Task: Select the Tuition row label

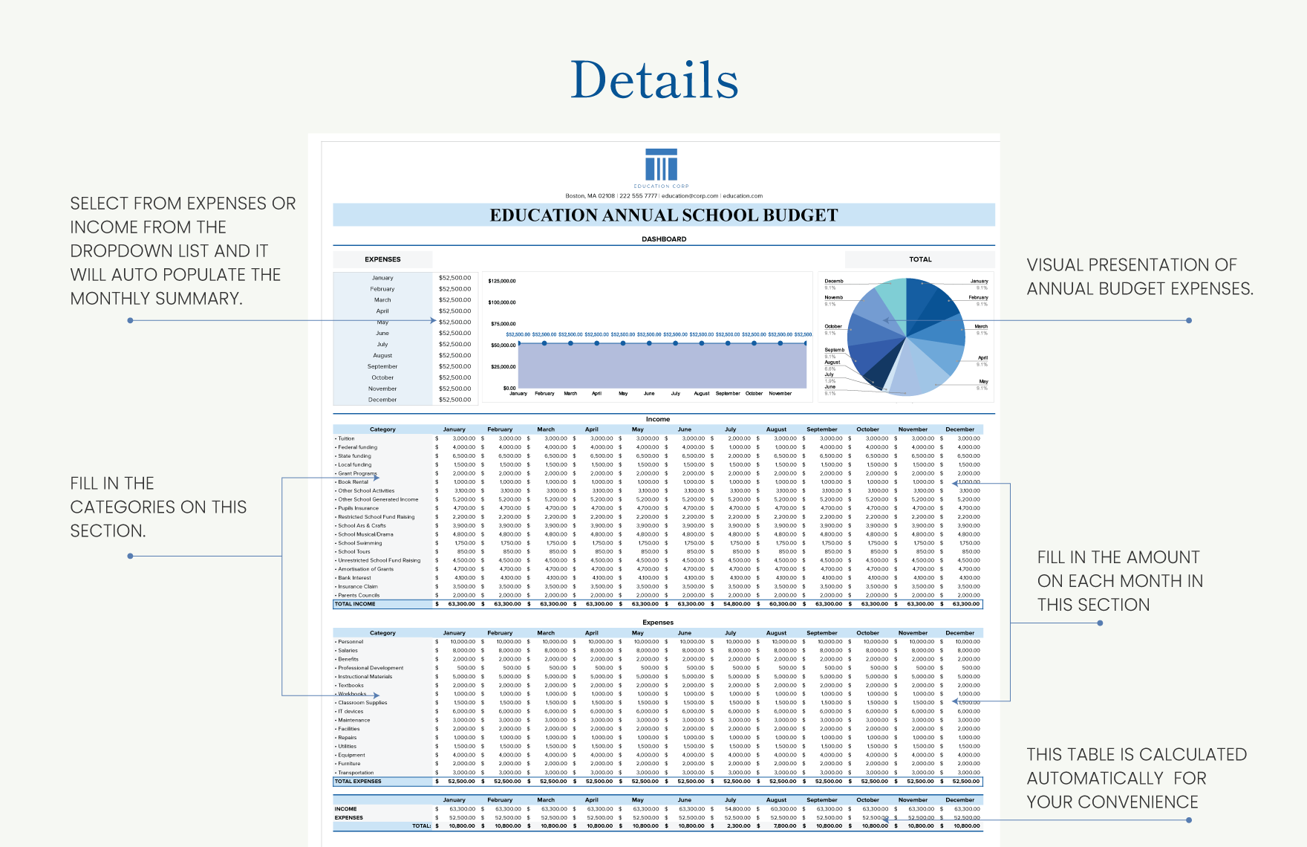Action: pos(345,438)
